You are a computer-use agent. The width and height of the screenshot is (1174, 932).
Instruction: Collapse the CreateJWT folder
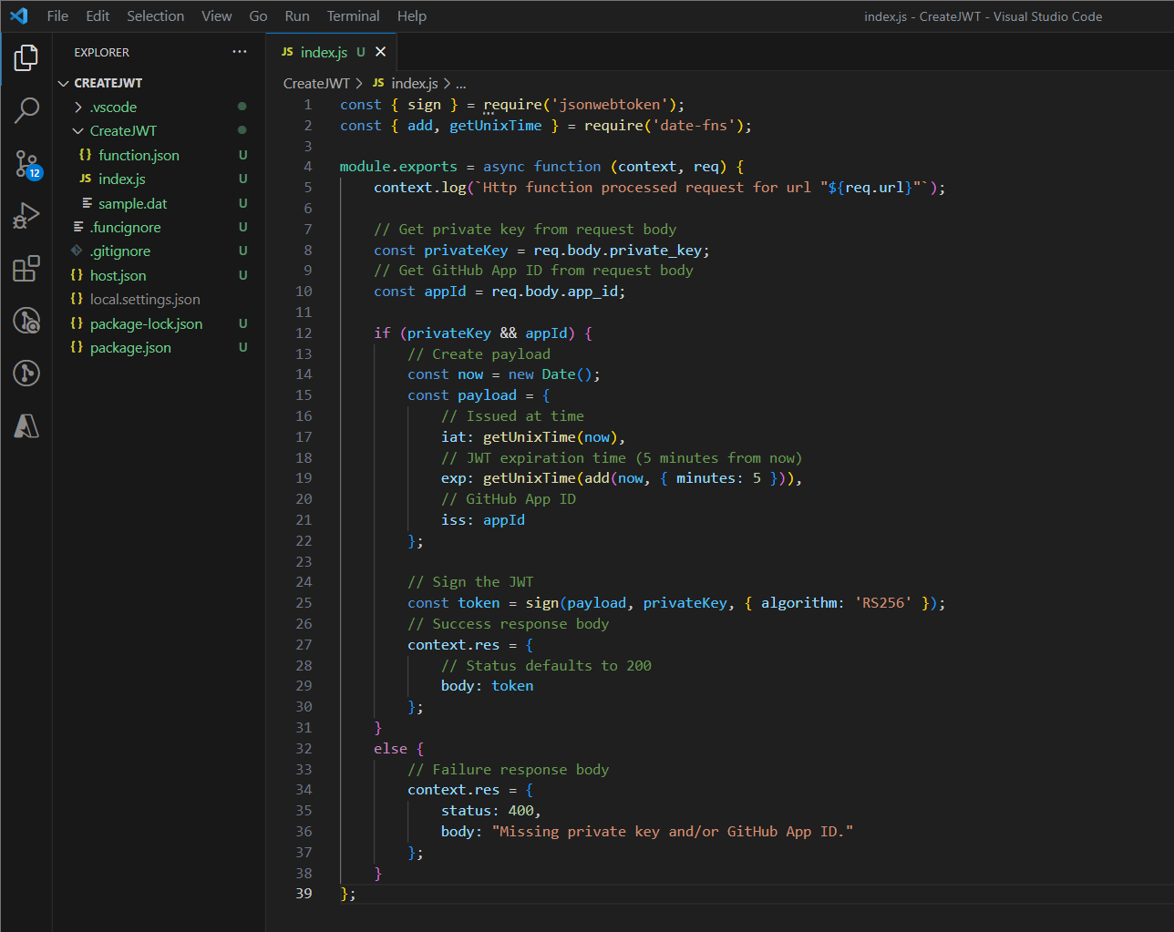[78, 131]
